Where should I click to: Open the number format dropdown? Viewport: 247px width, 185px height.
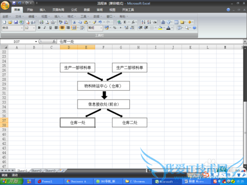click(101, 28)
